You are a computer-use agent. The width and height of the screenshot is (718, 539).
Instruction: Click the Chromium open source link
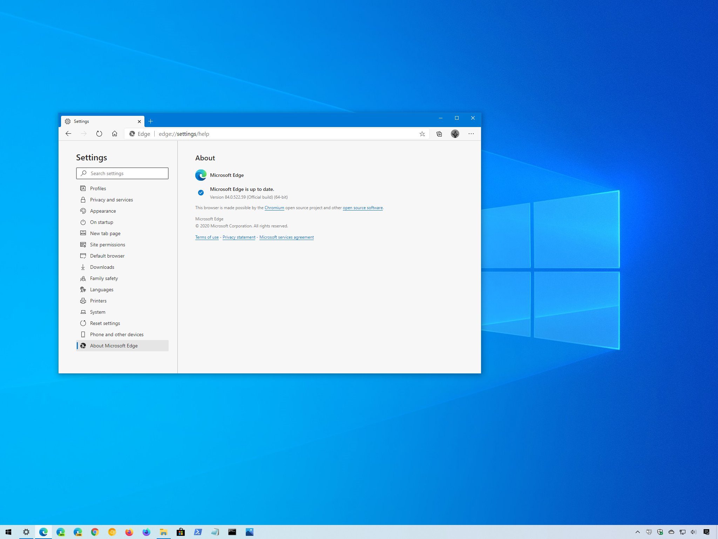coord(274,208)
